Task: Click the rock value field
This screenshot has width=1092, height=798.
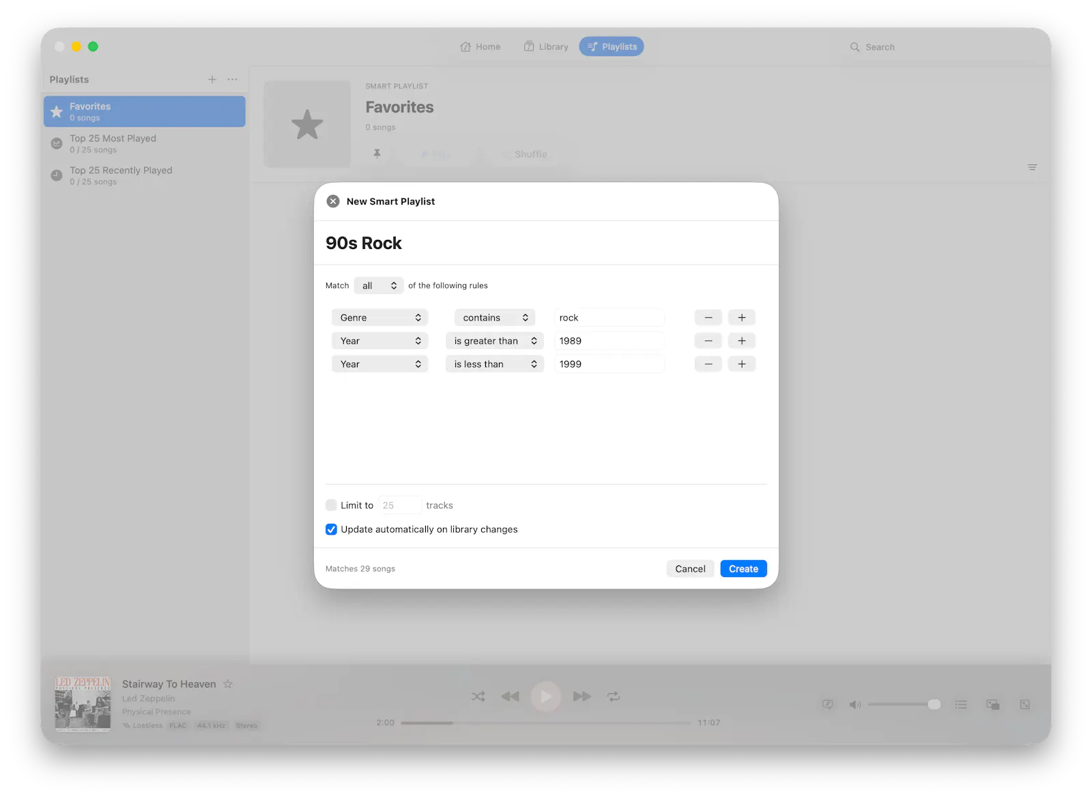Action: coord(609,318)
